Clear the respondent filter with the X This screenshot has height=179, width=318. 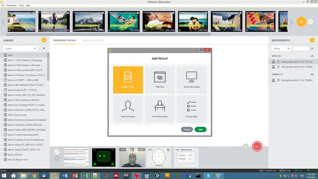(312, 48)
